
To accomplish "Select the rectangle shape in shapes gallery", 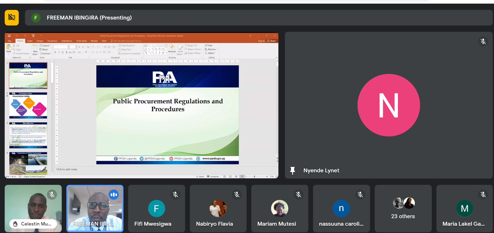I will (x=156, y=46).
